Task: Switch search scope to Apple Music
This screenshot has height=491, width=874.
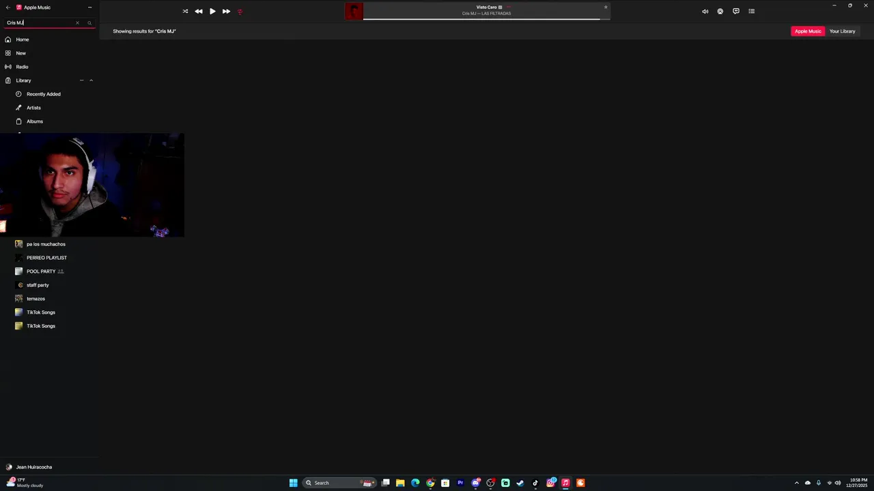Action: click(808, 31)
